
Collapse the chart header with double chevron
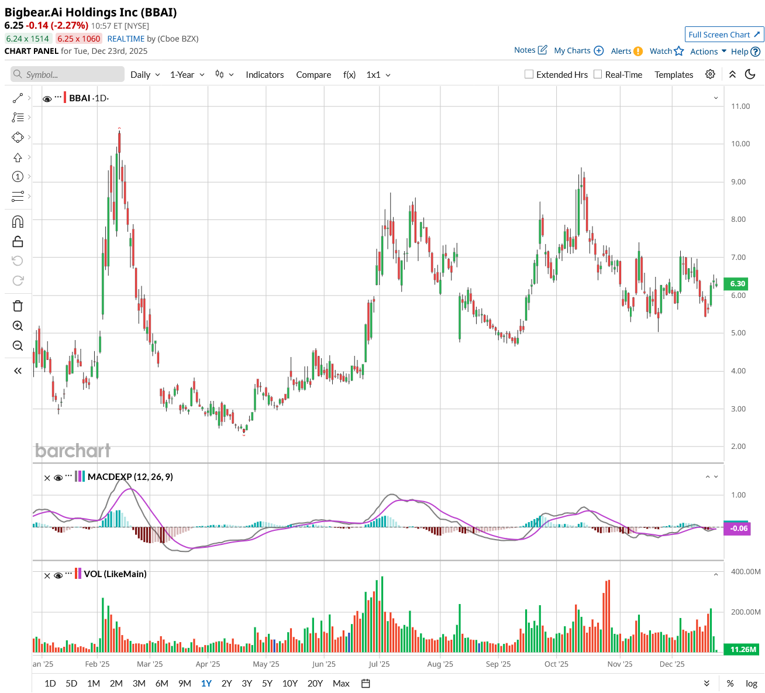[x=732, y=74]
